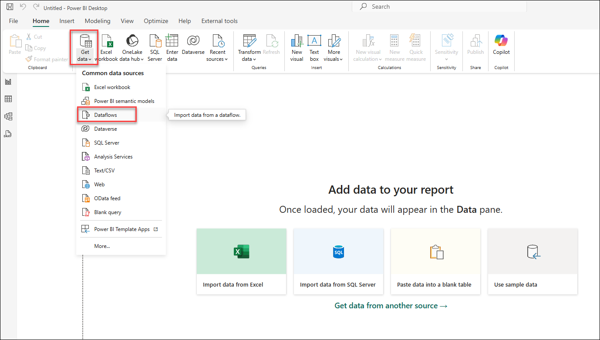
Task: Choose Blank query menu item
Action: pos(121,212)
